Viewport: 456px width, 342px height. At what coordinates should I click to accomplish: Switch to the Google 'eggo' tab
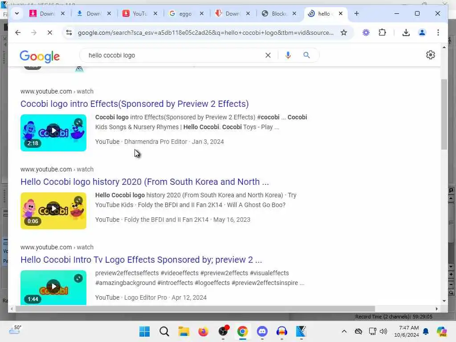point(186,13)
